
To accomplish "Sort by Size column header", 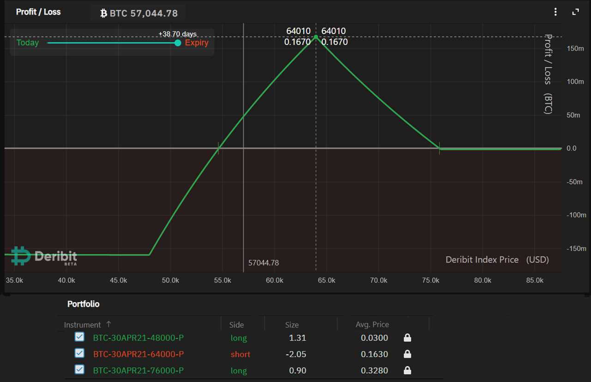I will click(x=292, y=325).
